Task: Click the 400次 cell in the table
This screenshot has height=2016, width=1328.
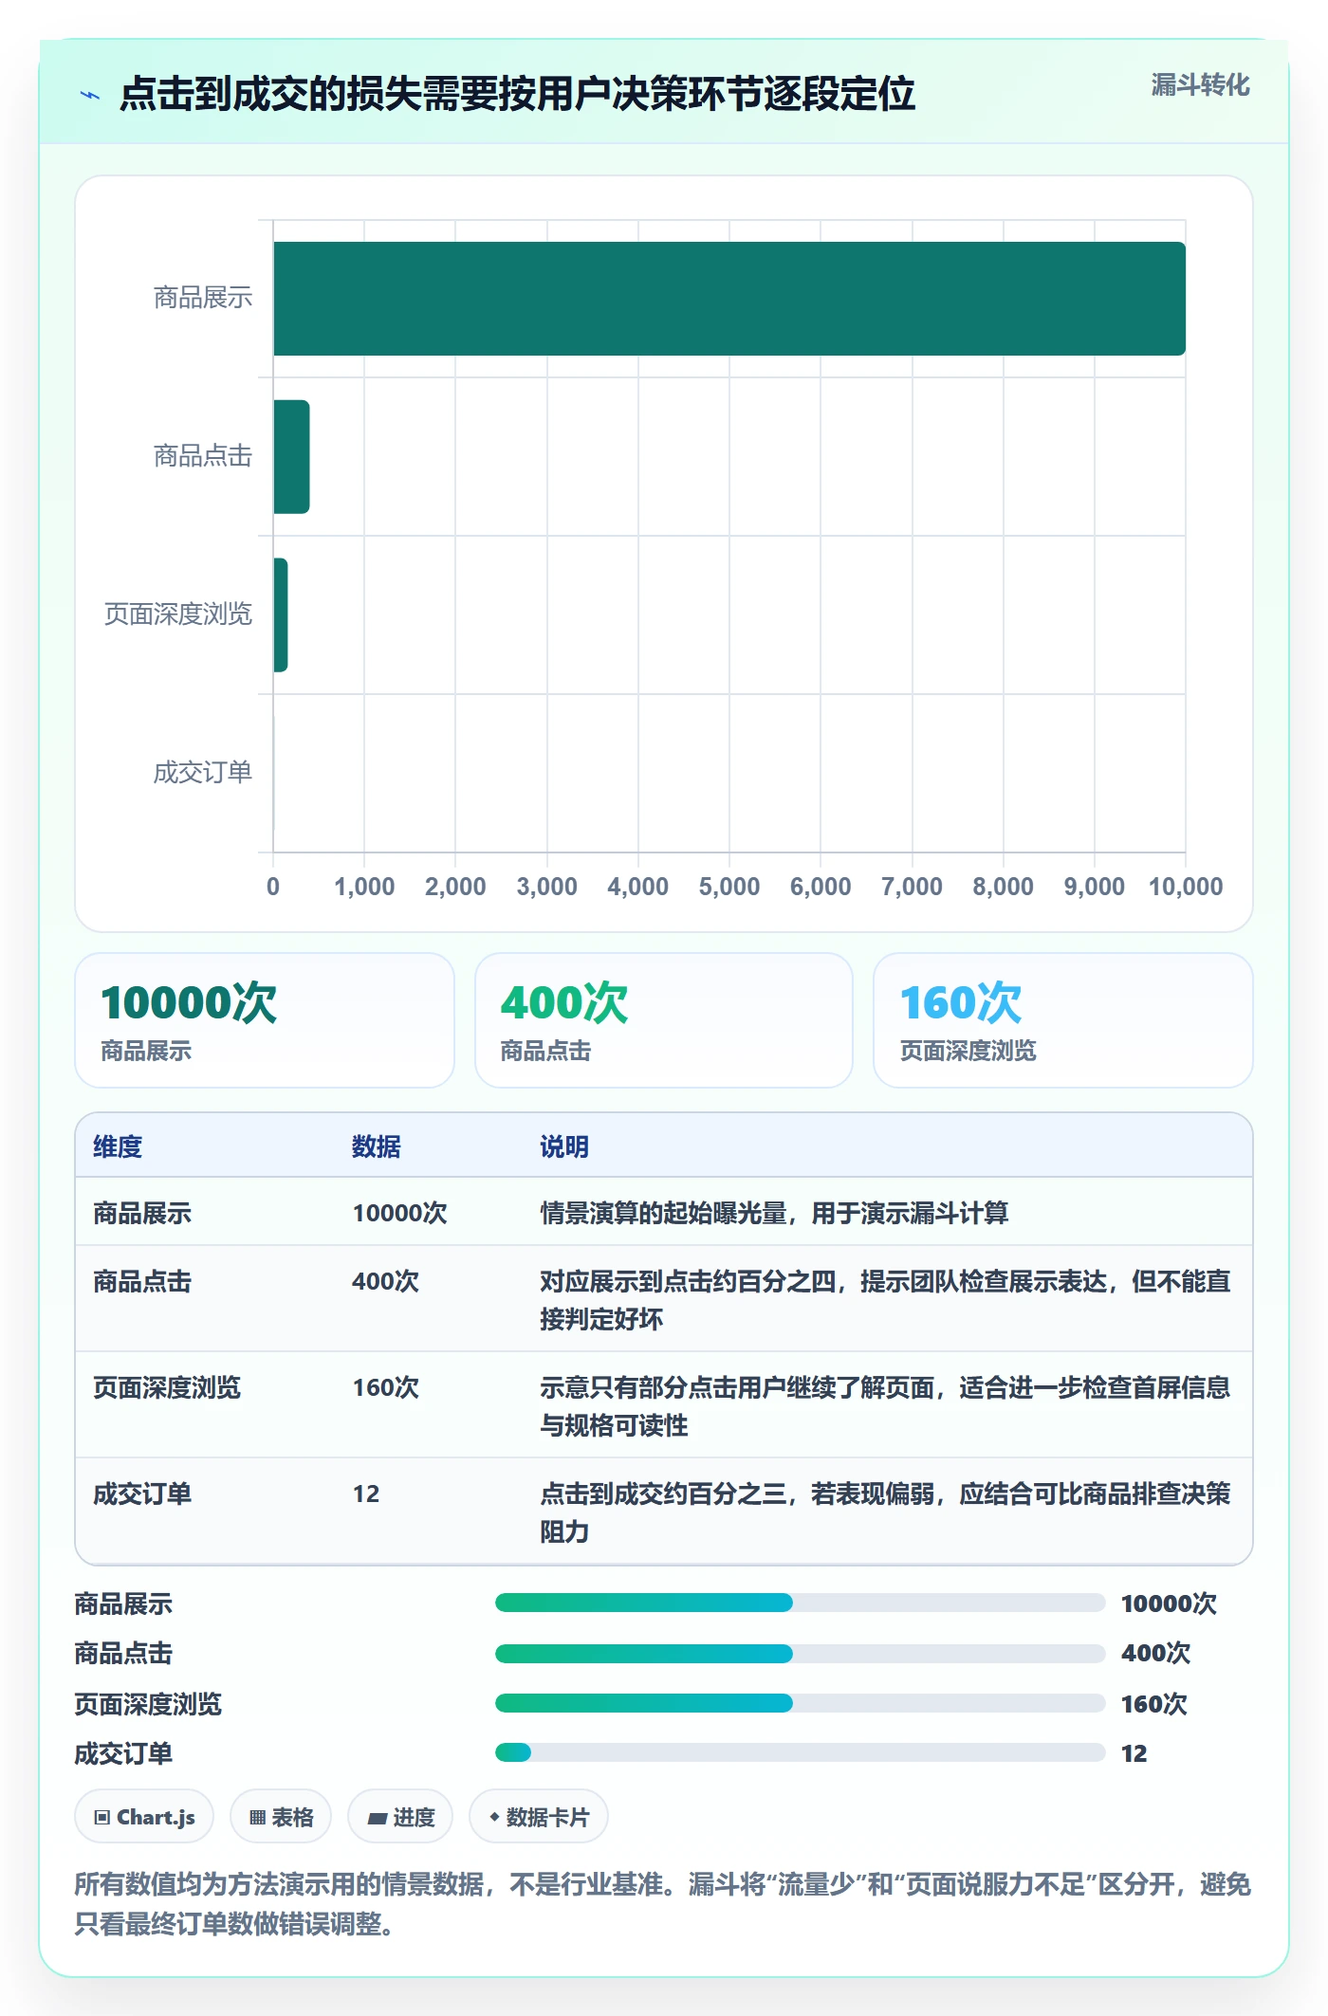Action: pos(385,1281)
